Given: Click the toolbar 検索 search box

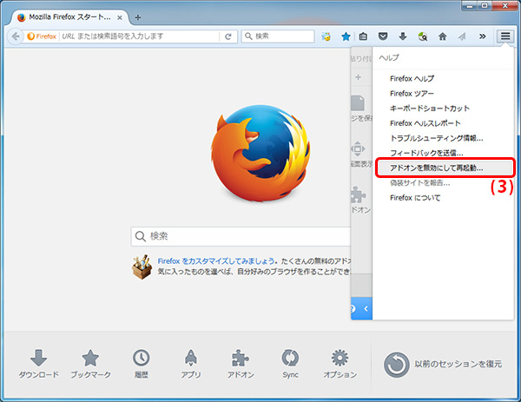Looking at the screenshot, I should click(278, 36).
